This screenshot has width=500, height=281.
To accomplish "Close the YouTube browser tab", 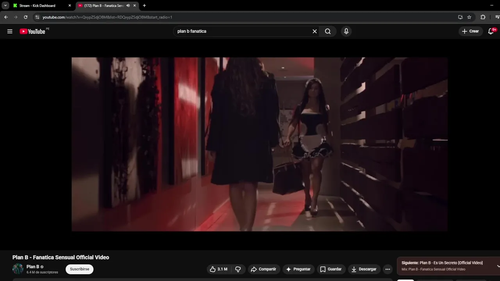I will coord(135,5).
